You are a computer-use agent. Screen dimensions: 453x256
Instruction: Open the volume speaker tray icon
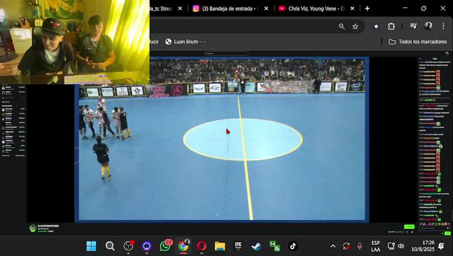401,246
